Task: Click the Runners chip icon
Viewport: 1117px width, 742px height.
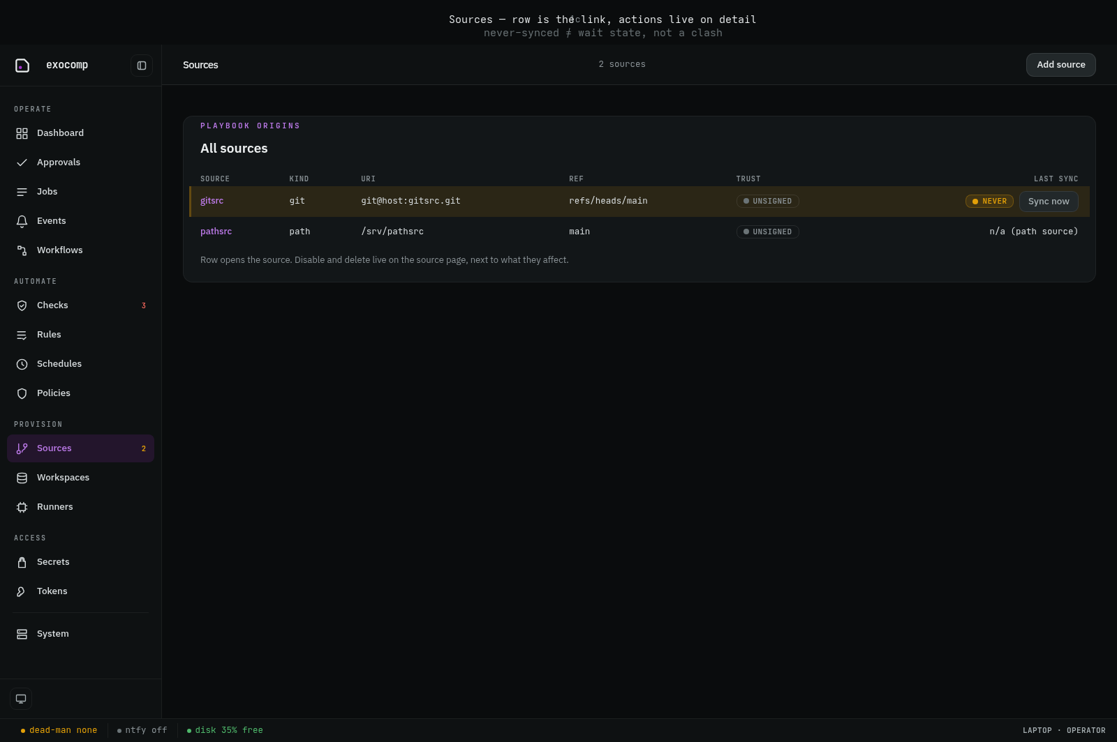Action: pyautogui.click(x=22, y=507)
